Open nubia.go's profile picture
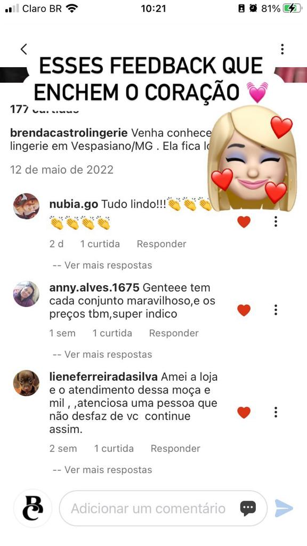 point(26,206)
